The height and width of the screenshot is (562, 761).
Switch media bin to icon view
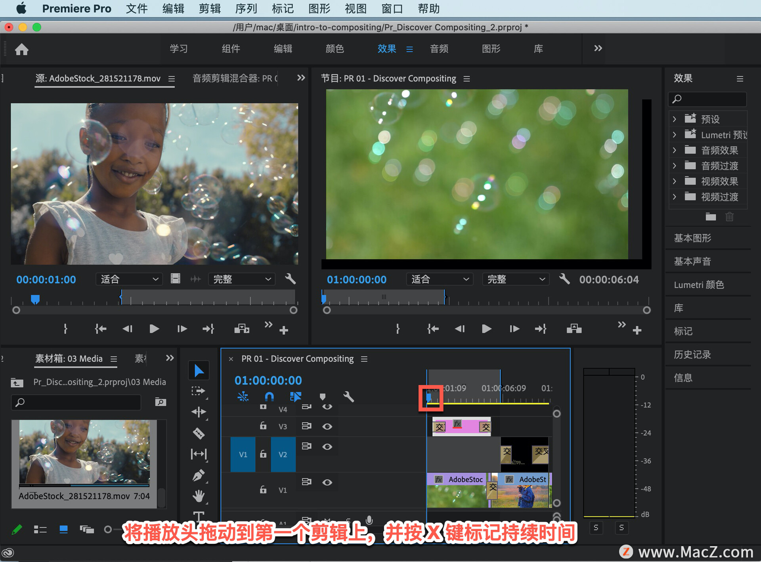click(x=63, y=530)
